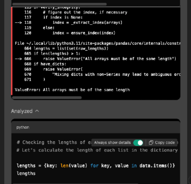Viewport: 191px width, 184px height.
Task: Click the horizontal scrollbar under the ValueError output
Action: 48,98
